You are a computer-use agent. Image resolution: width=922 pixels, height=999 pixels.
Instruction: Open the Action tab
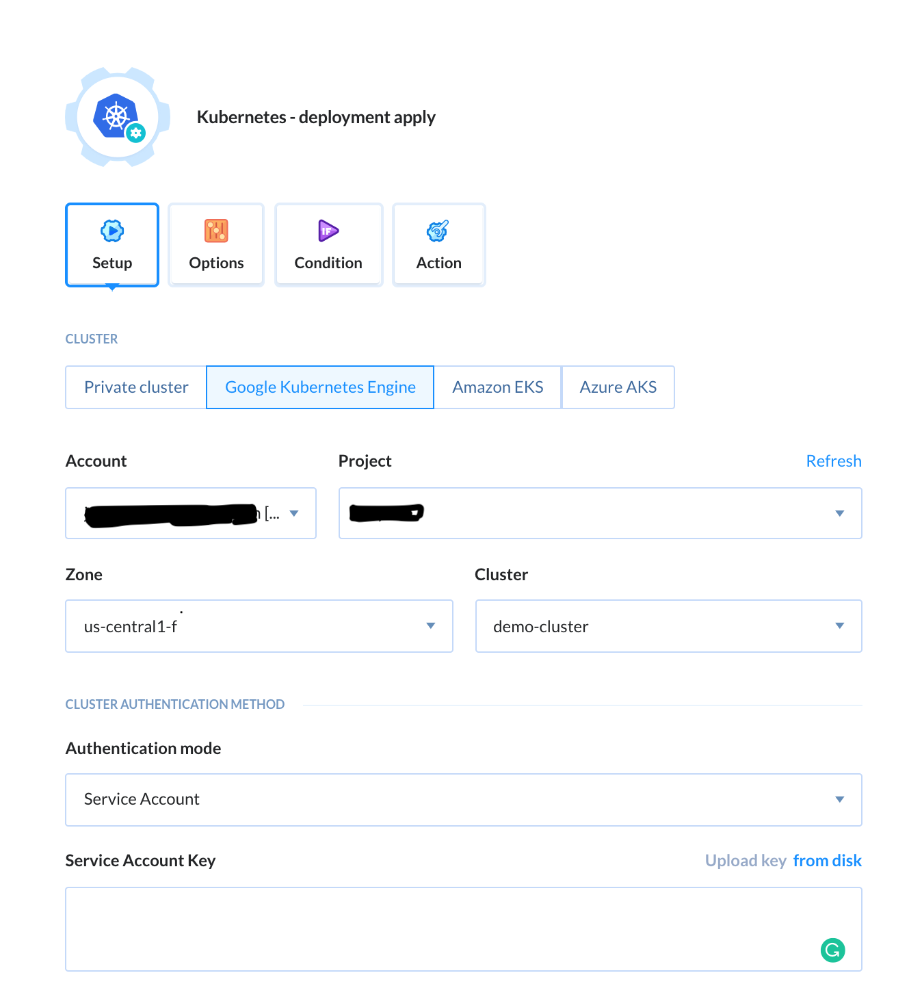click(x=439, y=245)
